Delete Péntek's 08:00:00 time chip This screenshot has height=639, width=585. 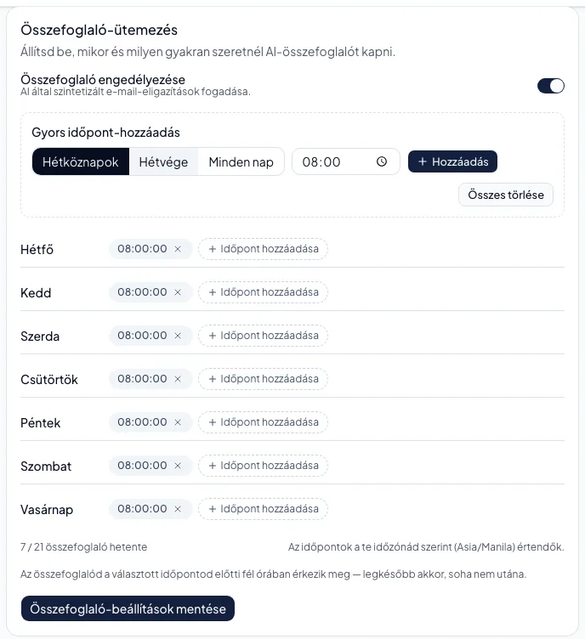pos(178,422)
